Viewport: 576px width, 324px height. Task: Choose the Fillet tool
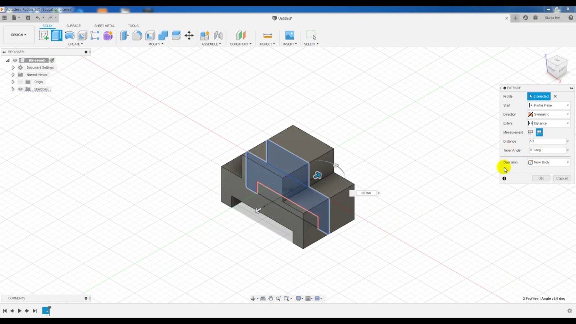pos(137,36)
